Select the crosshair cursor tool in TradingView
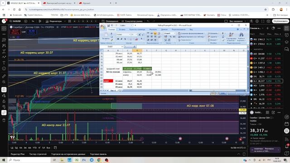This screenshot has height=163, width=290. (x=4, y=28)
